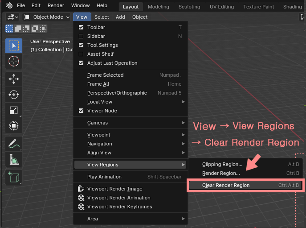
Task: Expand the Local View submenu
Action: [x=131, y=102]
